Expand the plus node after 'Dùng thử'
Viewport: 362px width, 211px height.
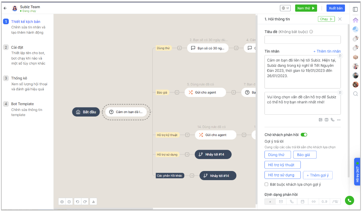tap(180, 48)
